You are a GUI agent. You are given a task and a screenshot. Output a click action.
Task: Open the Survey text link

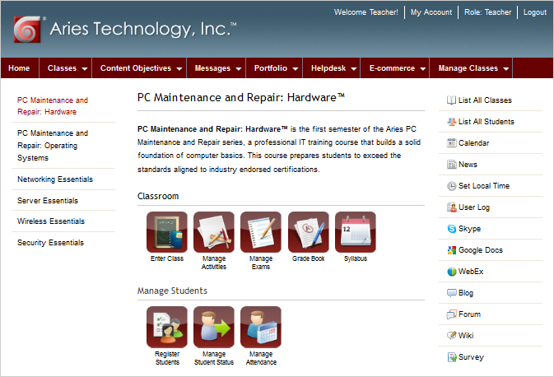tap(471, 357)
